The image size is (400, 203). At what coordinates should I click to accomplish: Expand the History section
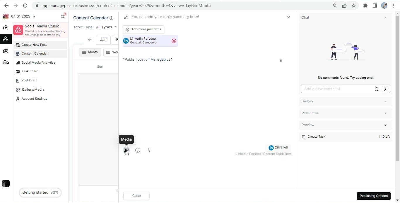(346, 101)
